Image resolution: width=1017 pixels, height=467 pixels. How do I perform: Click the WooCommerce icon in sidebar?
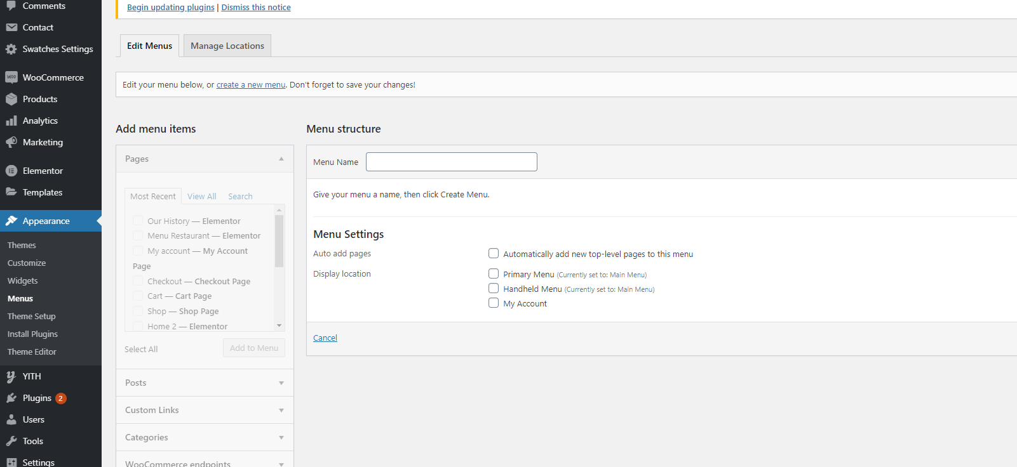click(11, 77)
